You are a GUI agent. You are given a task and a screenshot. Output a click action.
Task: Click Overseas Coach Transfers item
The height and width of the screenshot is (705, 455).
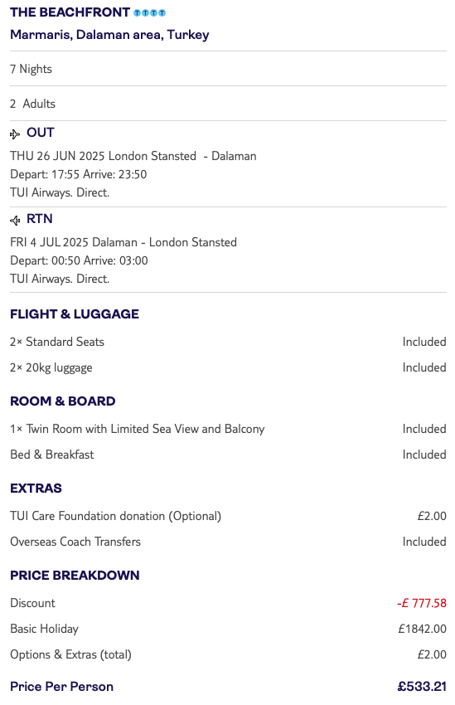coord(75,542)
